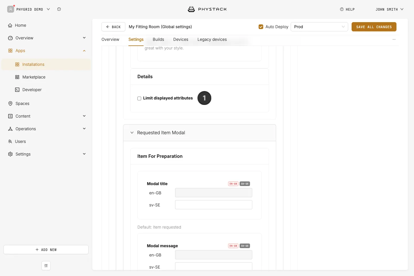414x276 pixels.
Task: Click Save All Changes button
Action: click(374, 27)
